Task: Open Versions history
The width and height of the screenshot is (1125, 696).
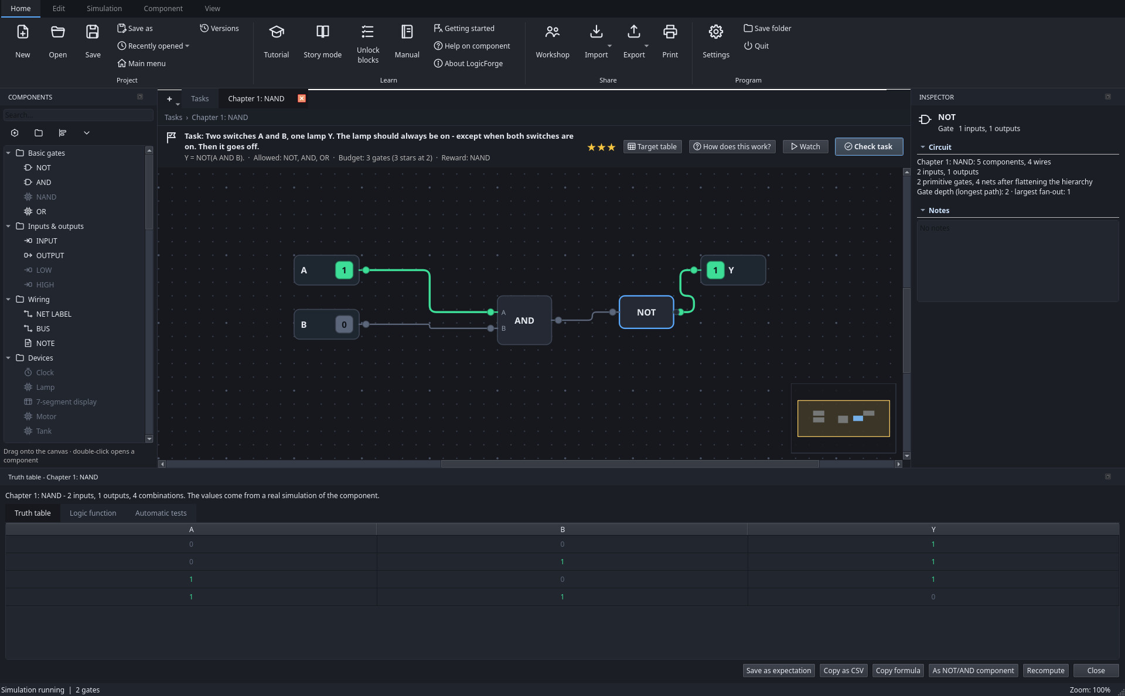Action: point(219,28)
